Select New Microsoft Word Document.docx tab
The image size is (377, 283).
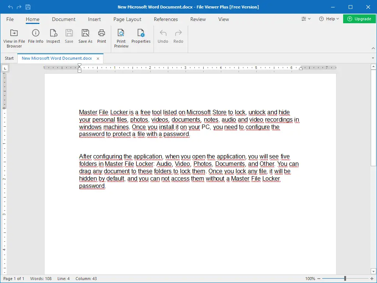(x=57, y=58)
